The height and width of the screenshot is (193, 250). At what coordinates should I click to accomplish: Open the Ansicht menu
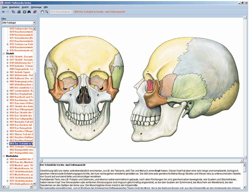[25, 7]
